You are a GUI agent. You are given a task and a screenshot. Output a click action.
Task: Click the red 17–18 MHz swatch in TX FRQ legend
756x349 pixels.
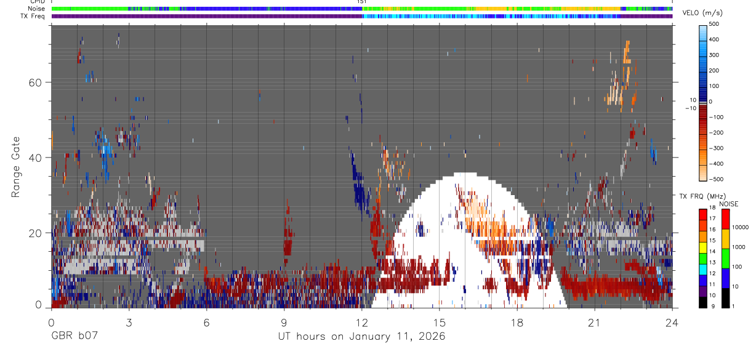pos(704,214)
